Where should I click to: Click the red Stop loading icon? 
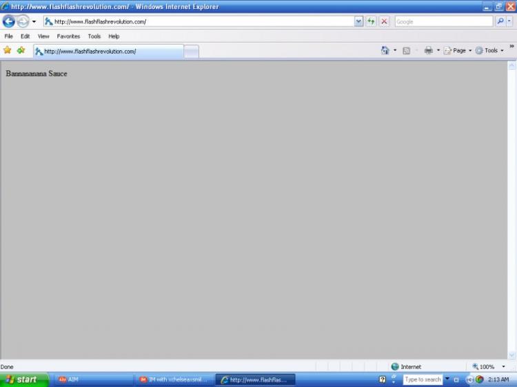click(384, 21)
